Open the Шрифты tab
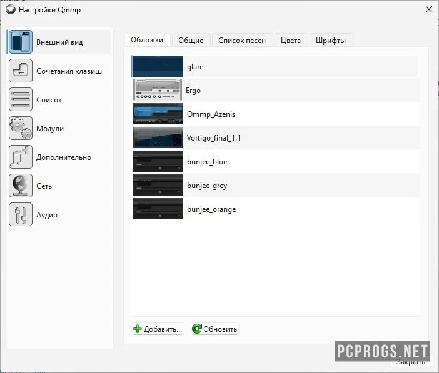Image resolution: width=439 pixels, height=373 pixels. pyautogui.click(x=331, y=40)
